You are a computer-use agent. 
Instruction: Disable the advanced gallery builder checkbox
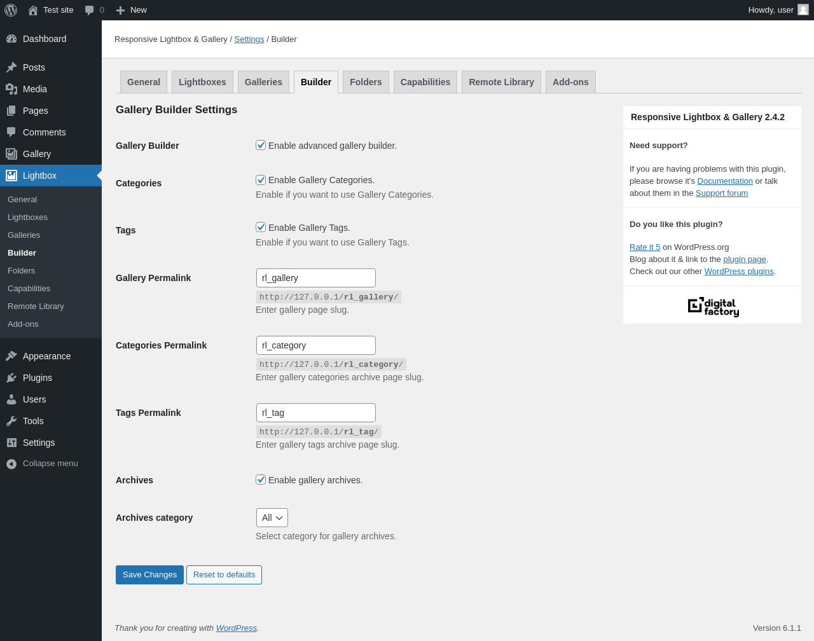click(261, 145)
